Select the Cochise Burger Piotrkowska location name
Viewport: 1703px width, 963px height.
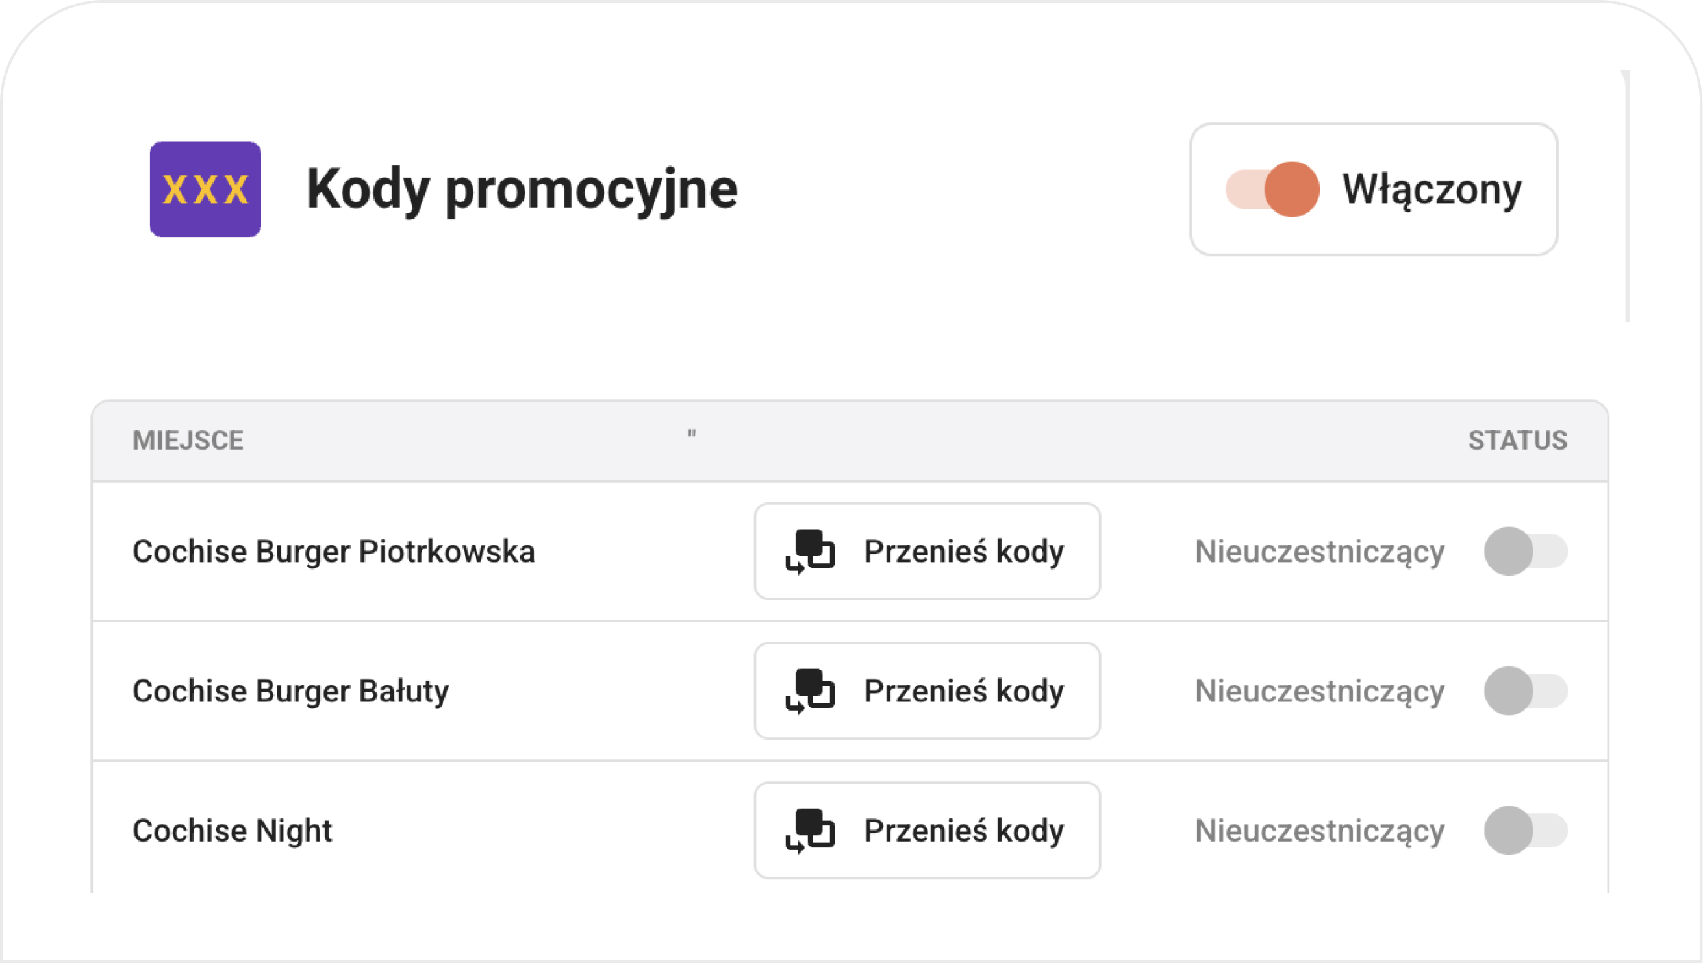pyautogui.click(x=334, y=552)
